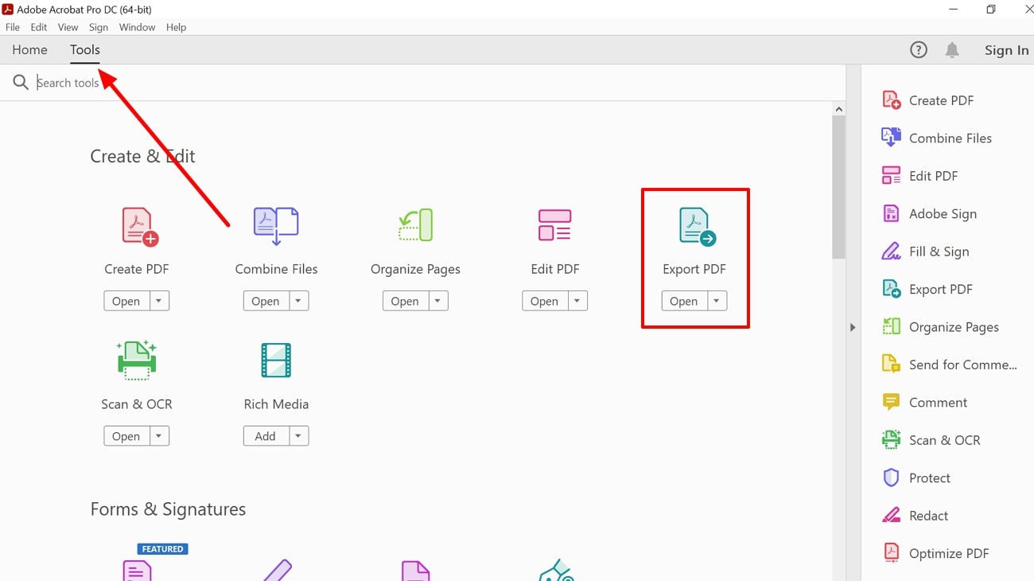Click the Export PDF tool icon in main panel
Image resolution: width=1034 pixels, height=581 pixels.
pos(697,227)
